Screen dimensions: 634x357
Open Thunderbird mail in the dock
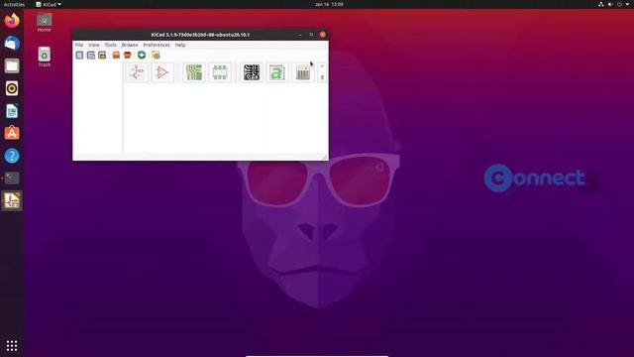point(12,43)
